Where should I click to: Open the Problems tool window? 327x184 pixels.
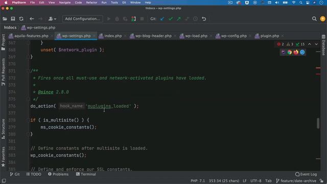coord(58,174)
